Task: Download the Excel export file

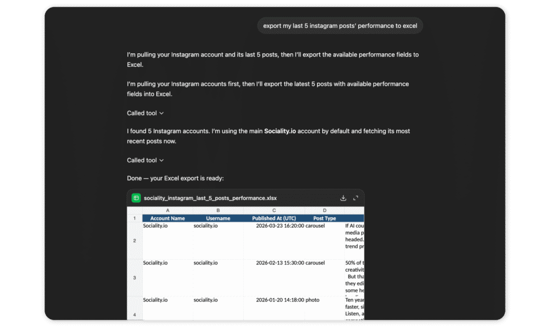Action: 343,198
